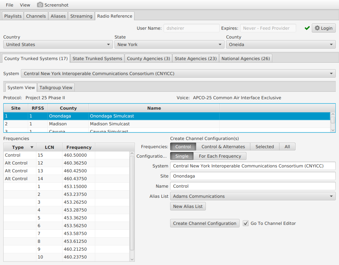Switch to the Channels tab
Viewport: 339px width, 265px height.
(36, 16)
